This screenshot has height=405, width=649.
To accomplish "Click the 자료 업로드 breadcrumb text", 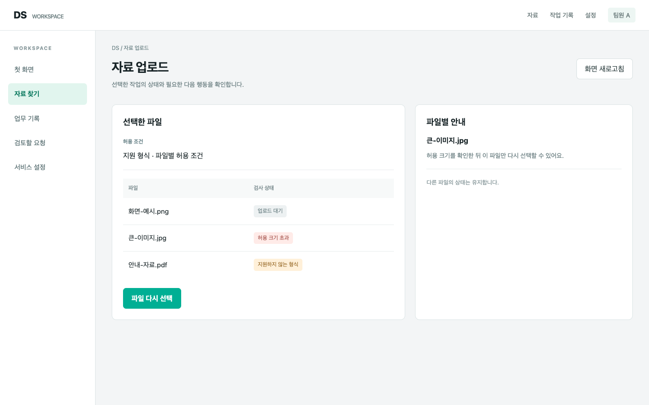I will (x=136, y=48).
